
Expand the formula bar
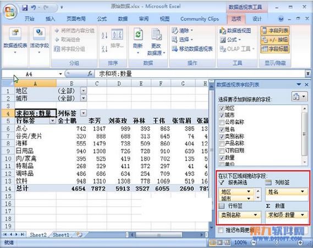coord(308,73)
